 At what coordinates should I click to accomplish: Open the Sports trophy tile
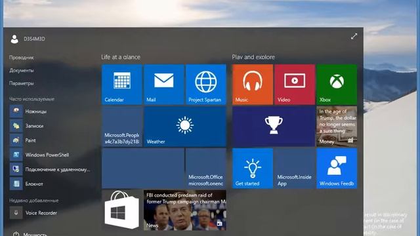(274, 127)
